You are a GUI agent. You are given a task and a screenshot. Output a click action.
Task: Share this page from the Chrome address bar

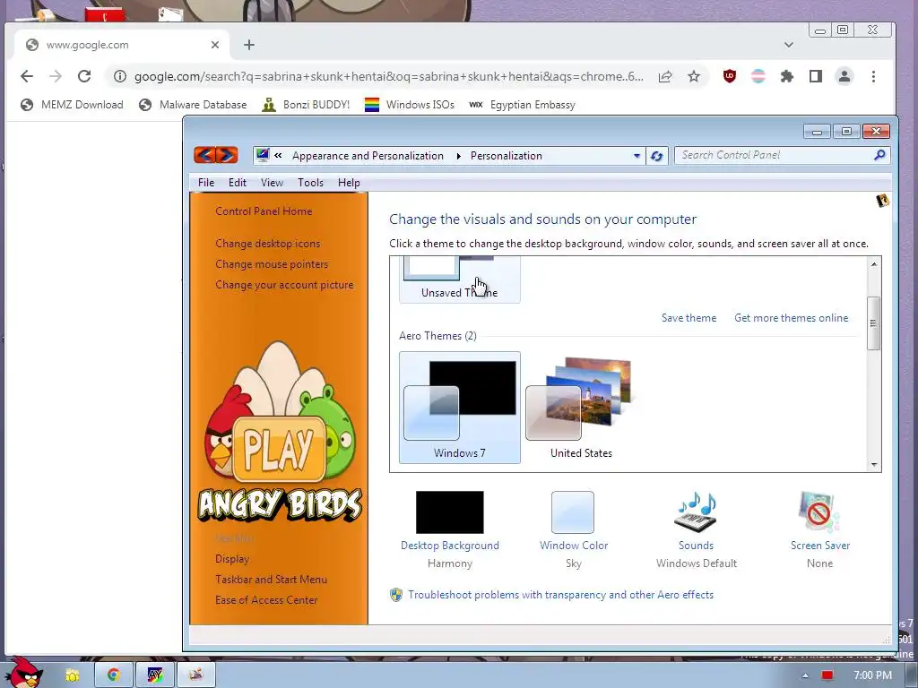pos(665,77)
